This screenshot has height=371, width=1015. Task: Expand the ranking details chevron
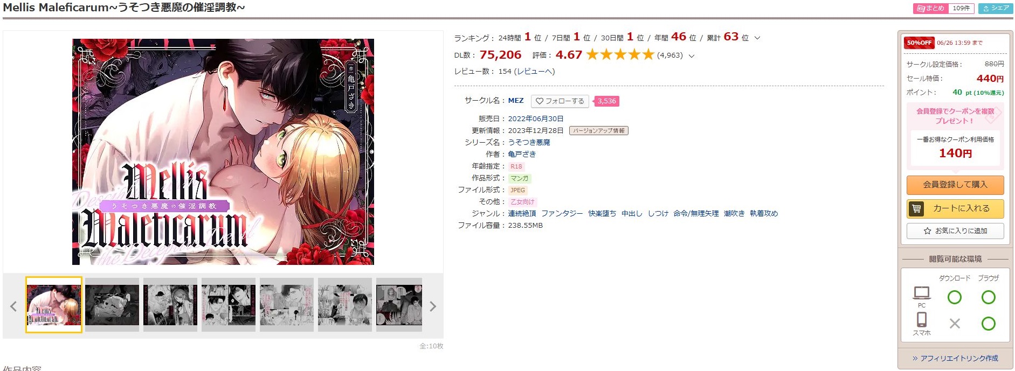tap(757, 38)
